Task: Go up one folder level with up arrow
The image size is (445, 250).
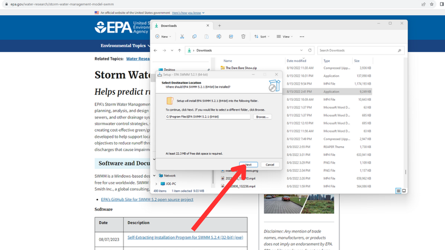Action: pos(179,50)
